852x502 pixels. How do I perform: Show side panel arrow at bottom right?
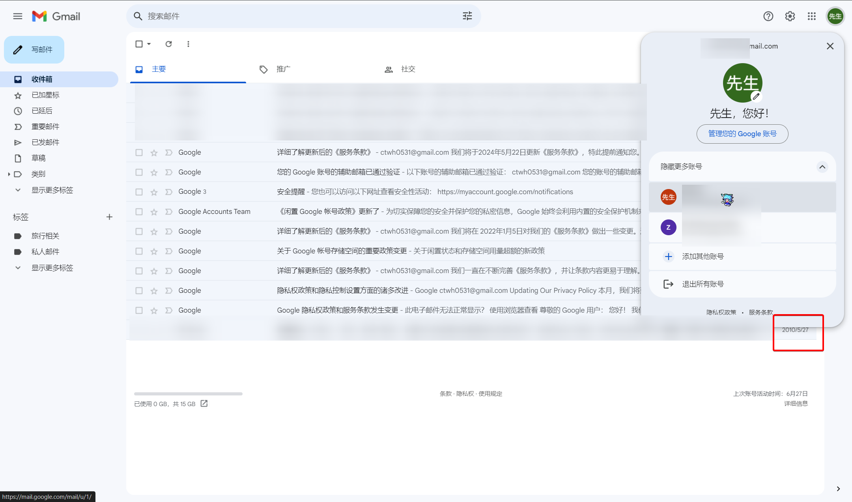point(838,489)
